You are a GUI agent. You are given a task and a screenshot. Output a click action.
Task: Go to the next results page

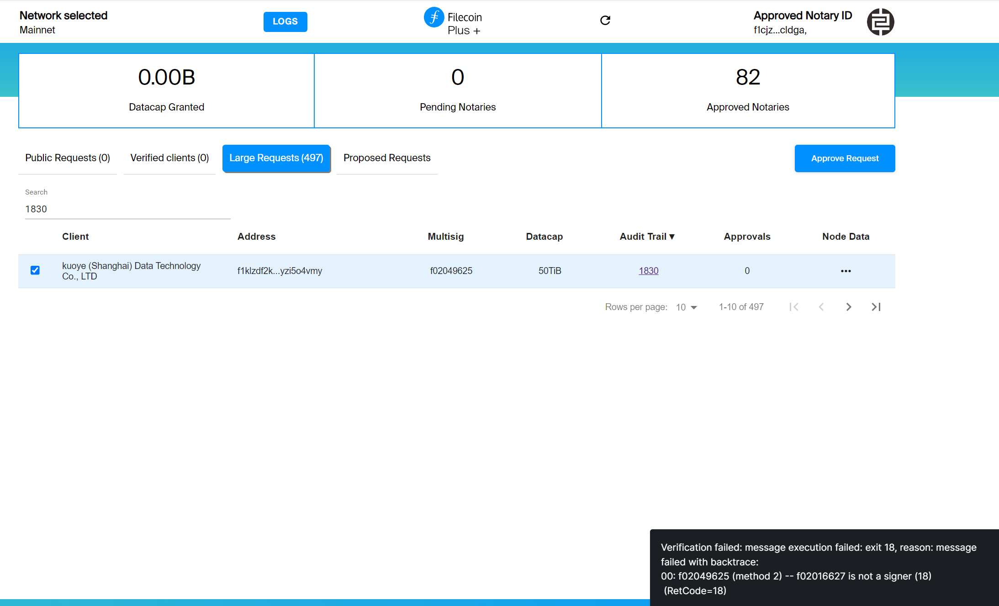[x=849, y=307]
